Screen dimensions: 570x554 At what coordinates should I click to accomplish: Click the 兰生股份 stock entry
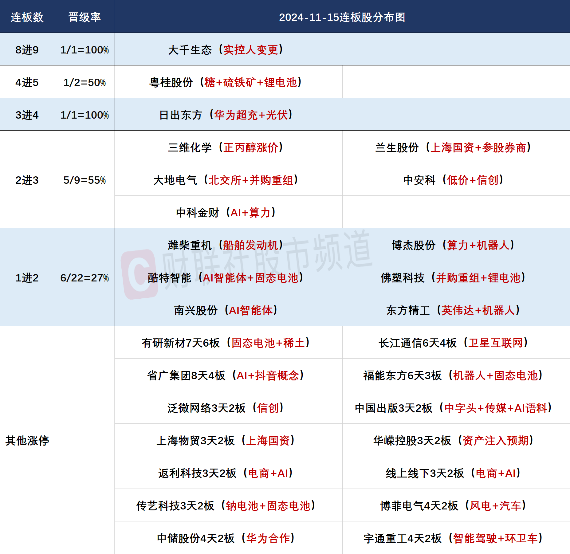click(x=453, y=147)
